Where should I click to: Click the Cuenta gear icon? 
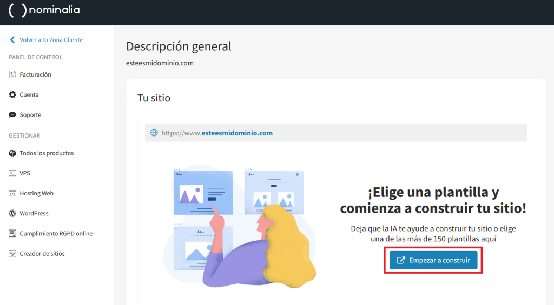[12, 94]
